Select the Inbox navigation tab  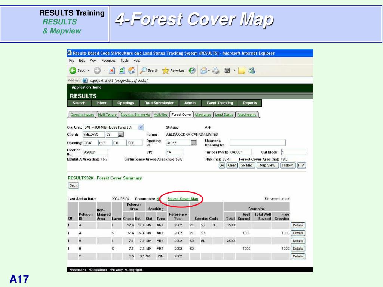tap(101, 103)
